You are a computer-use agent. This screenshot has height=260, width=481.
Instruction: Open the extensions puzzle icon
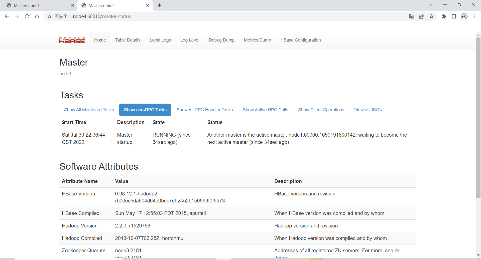coord(444,17)
